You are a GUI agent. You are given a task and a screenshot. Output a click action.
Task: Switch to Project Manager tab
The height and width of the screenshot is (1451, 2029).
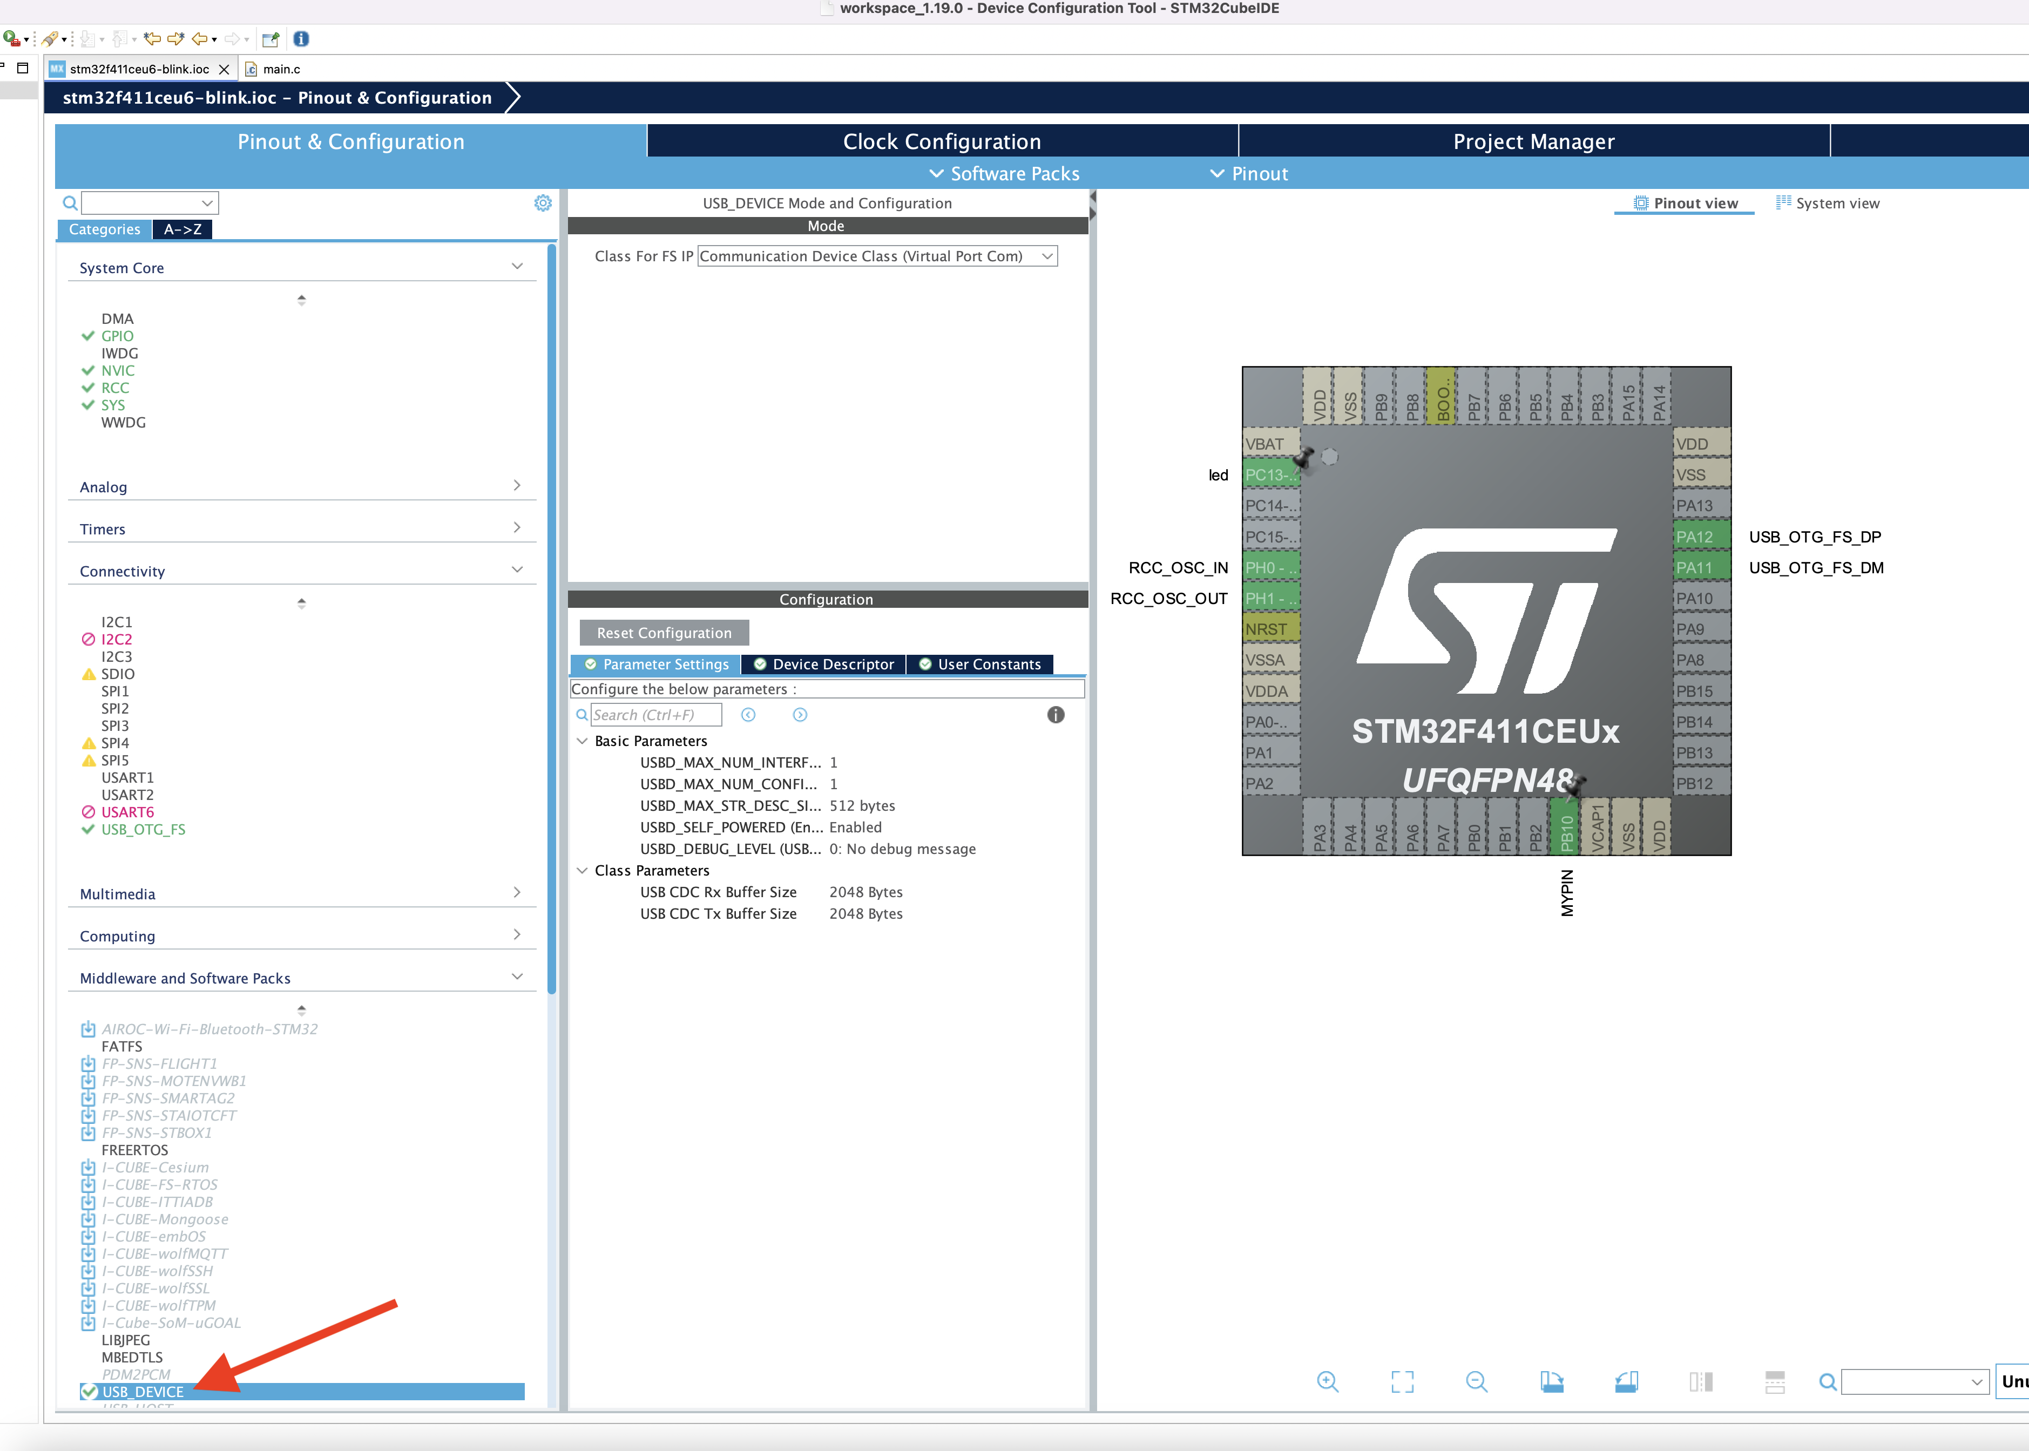(x=1534, y=141)
